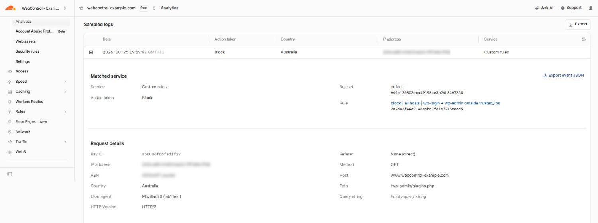The height and width of the screenshot is (223, 598).
Task: Select the Mozilla/5.0 user agent value
Action: click(x=161, y=197)
